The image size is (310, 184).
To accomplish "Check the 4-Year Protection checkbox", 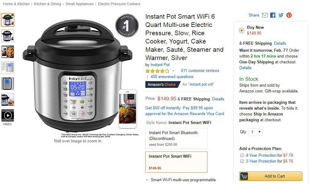I will click(242, 155).
